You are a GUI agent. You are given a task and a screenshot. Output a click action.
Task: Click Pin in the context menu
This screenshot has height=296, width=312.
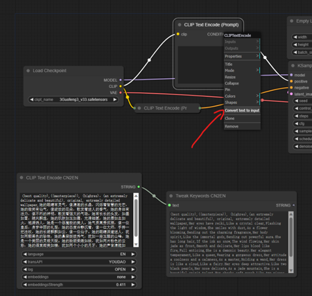point(242,89)
